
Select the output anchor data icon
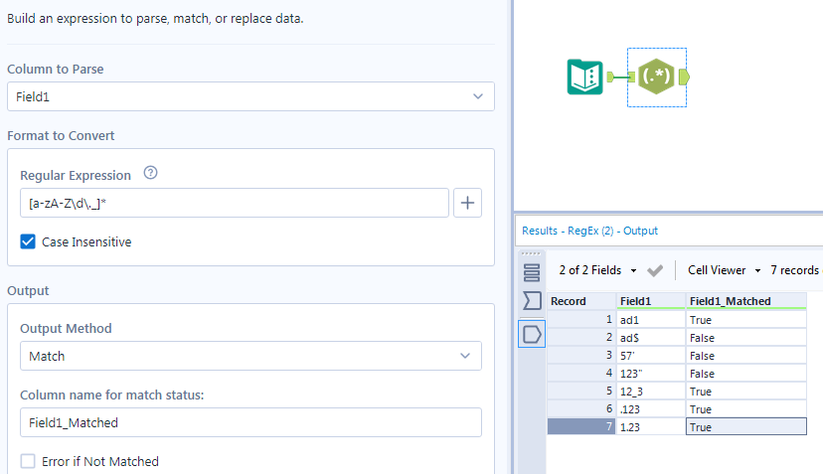click(532, 334)
